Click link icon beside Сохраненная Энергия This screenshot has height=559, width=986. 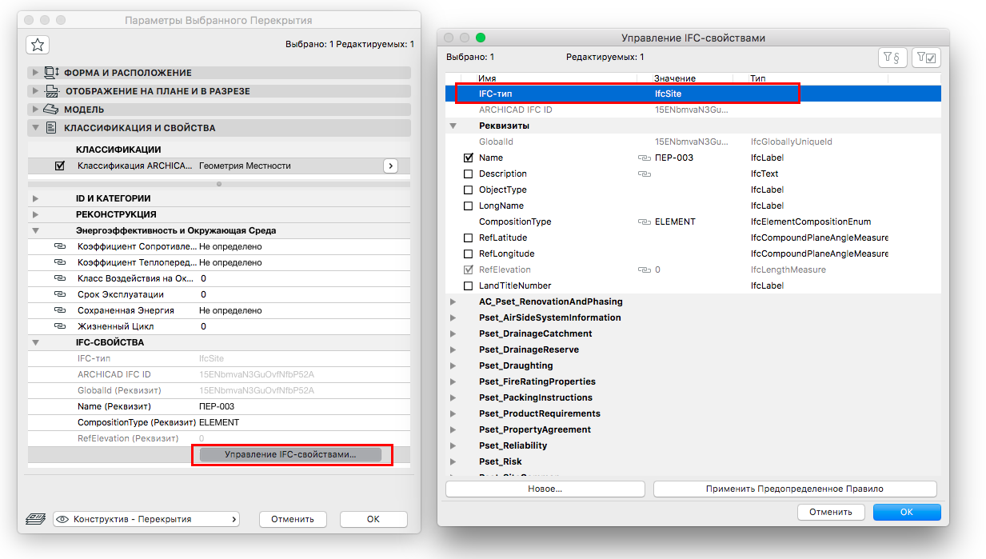59,310
